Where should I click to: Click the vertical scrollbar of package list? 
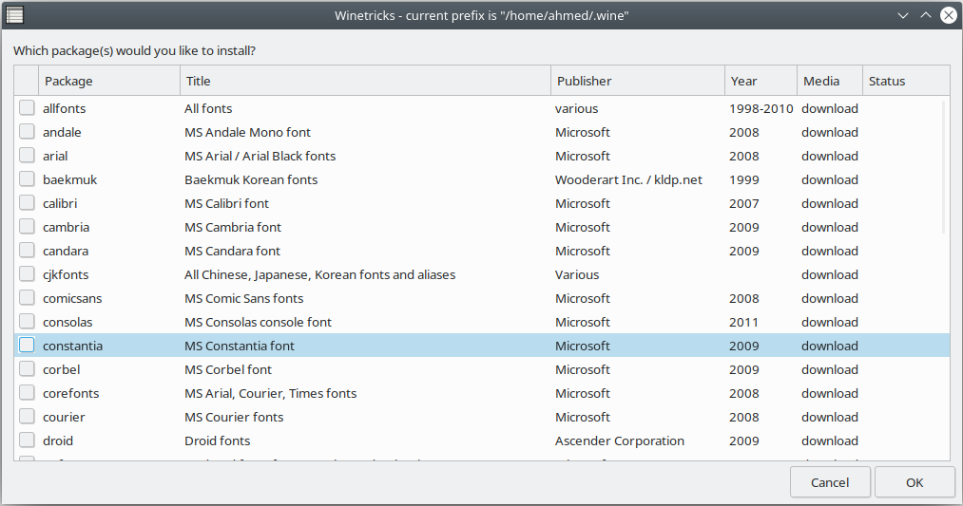pos(944,167)
